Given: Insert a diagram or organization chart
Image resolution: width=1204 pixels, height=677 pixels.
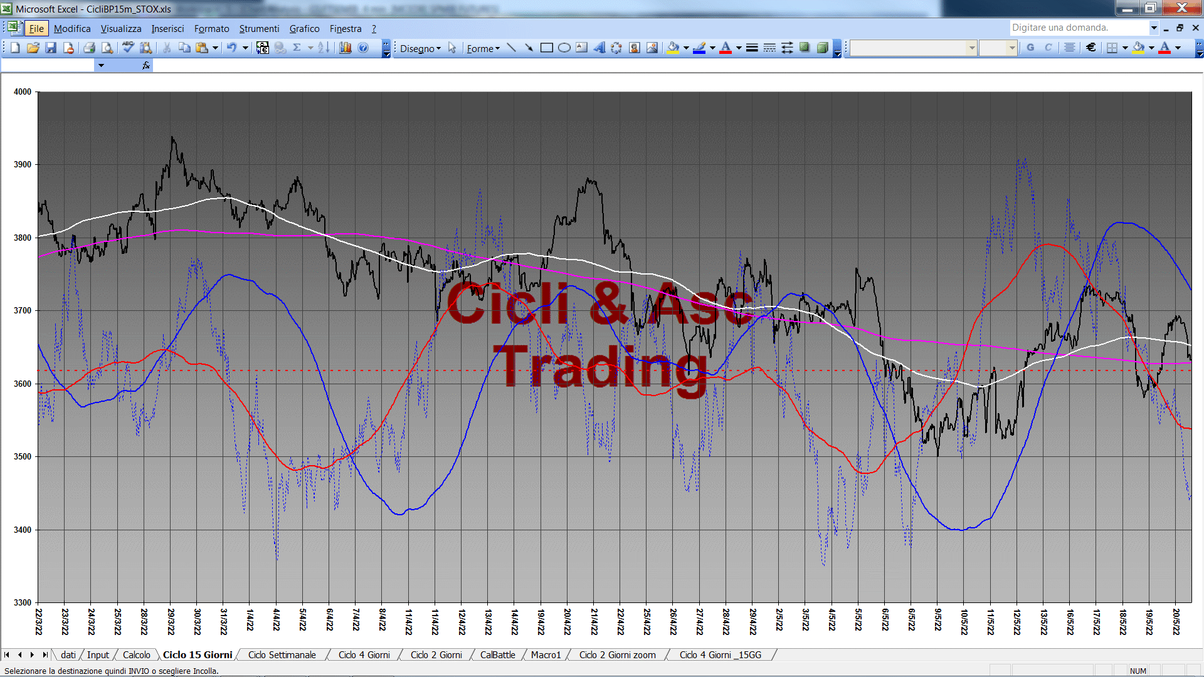Looking at the screenshot, I should 616,48.
